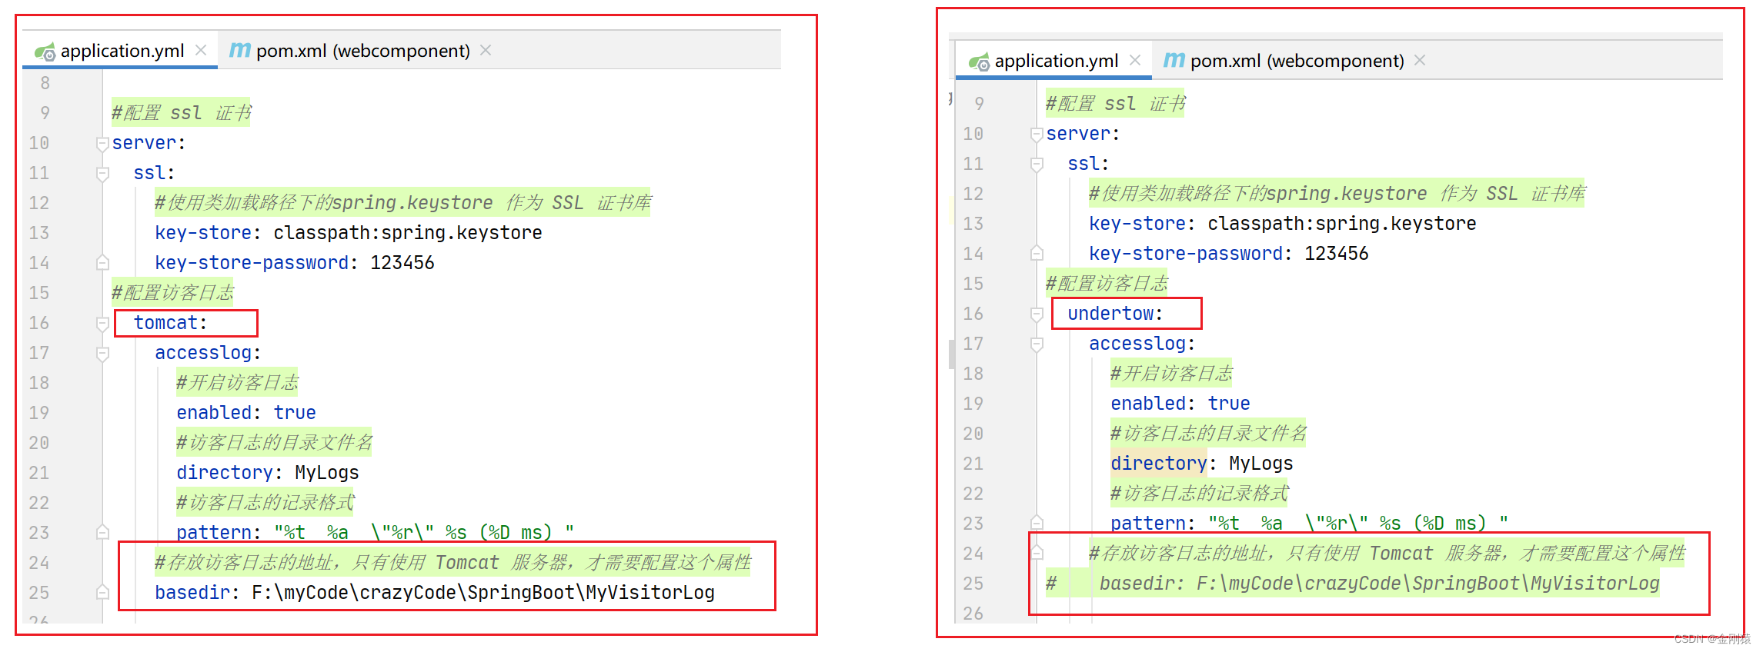The width and height of the screenshot is (1763, 652).
Task: Switch to pom.xml (webcomponent) tab in left editor
Action: click(x=362, y=51)
